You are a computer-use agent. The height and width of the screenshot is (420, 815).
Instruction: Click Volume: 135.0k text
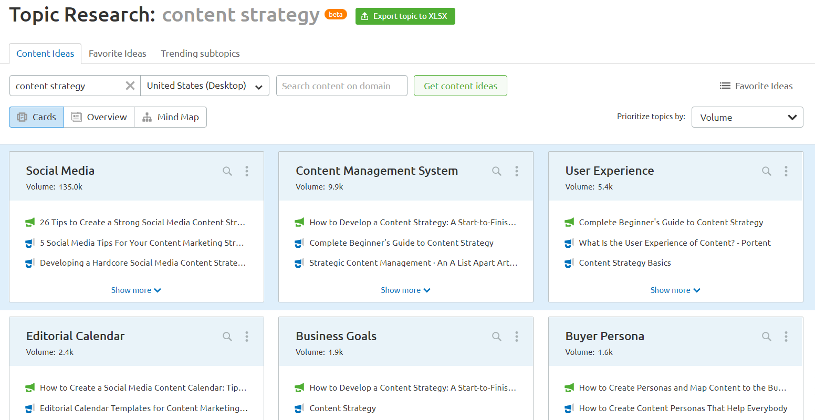[54, 187]
